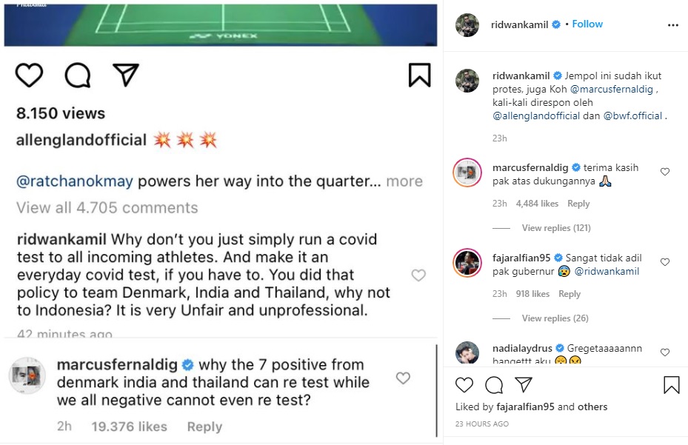Like marcusfernaldig's terima kasih comment
Image resolution: width=688 pixels, height=445 pixels.
click(x=665, y=172)
